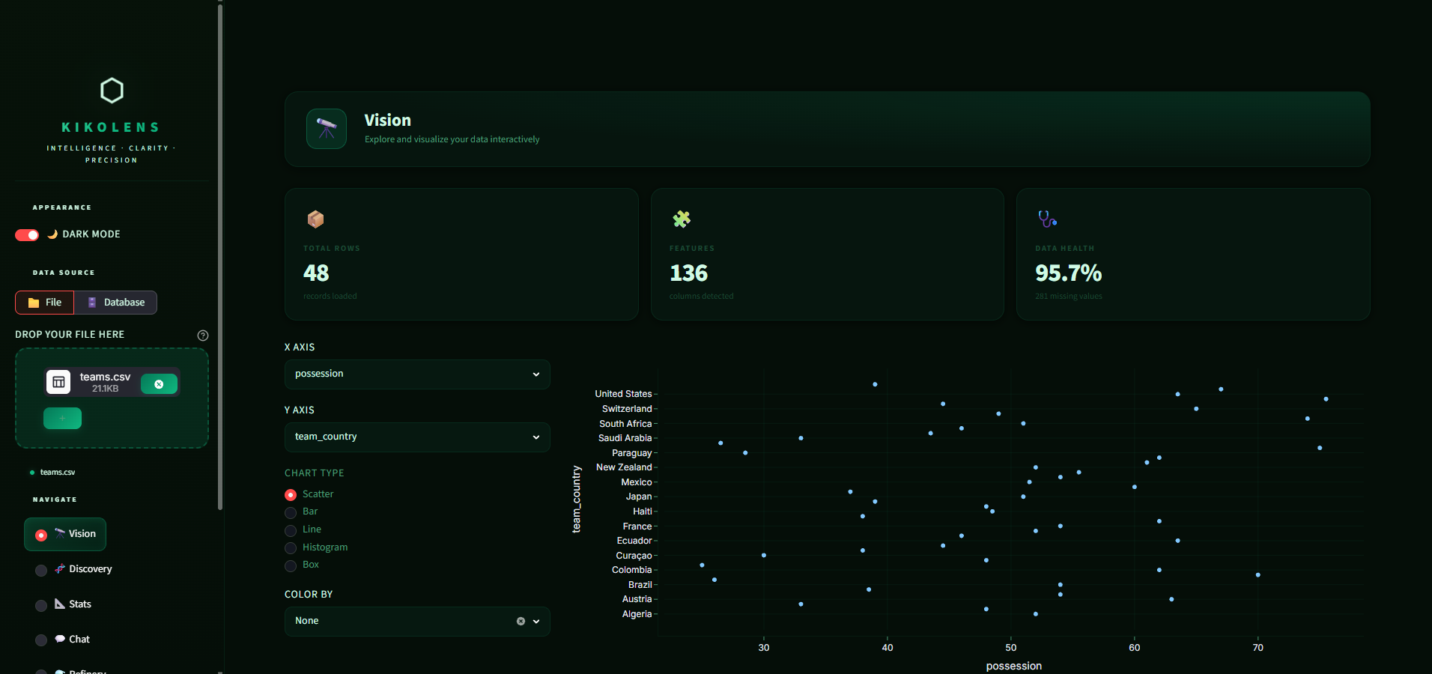Click the Brazil label on the chart axis
Image resolution: width=1432 pixels, height=674 pixels.
point(640,585)
